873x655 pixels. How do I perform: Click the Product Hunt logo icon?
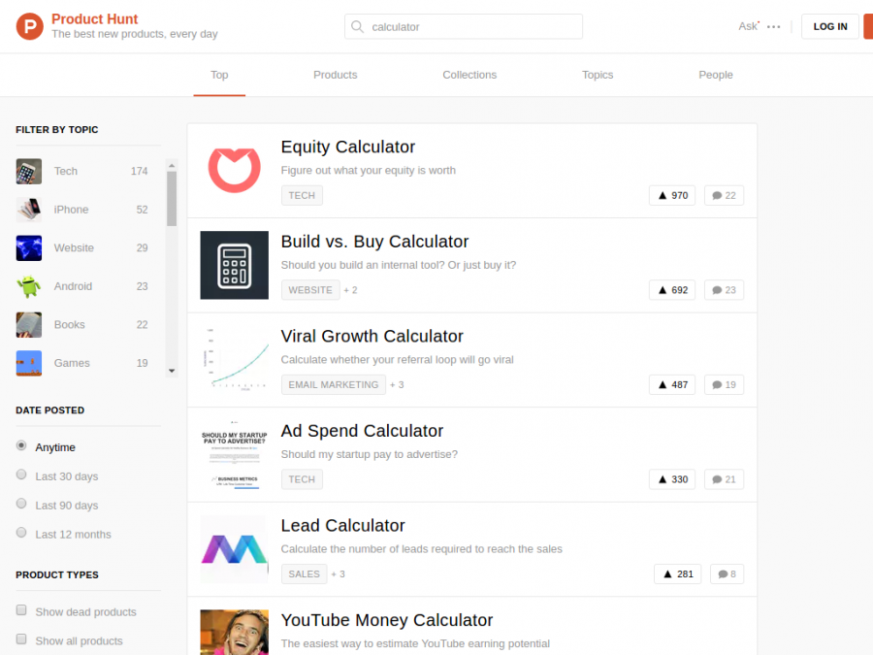30,26
